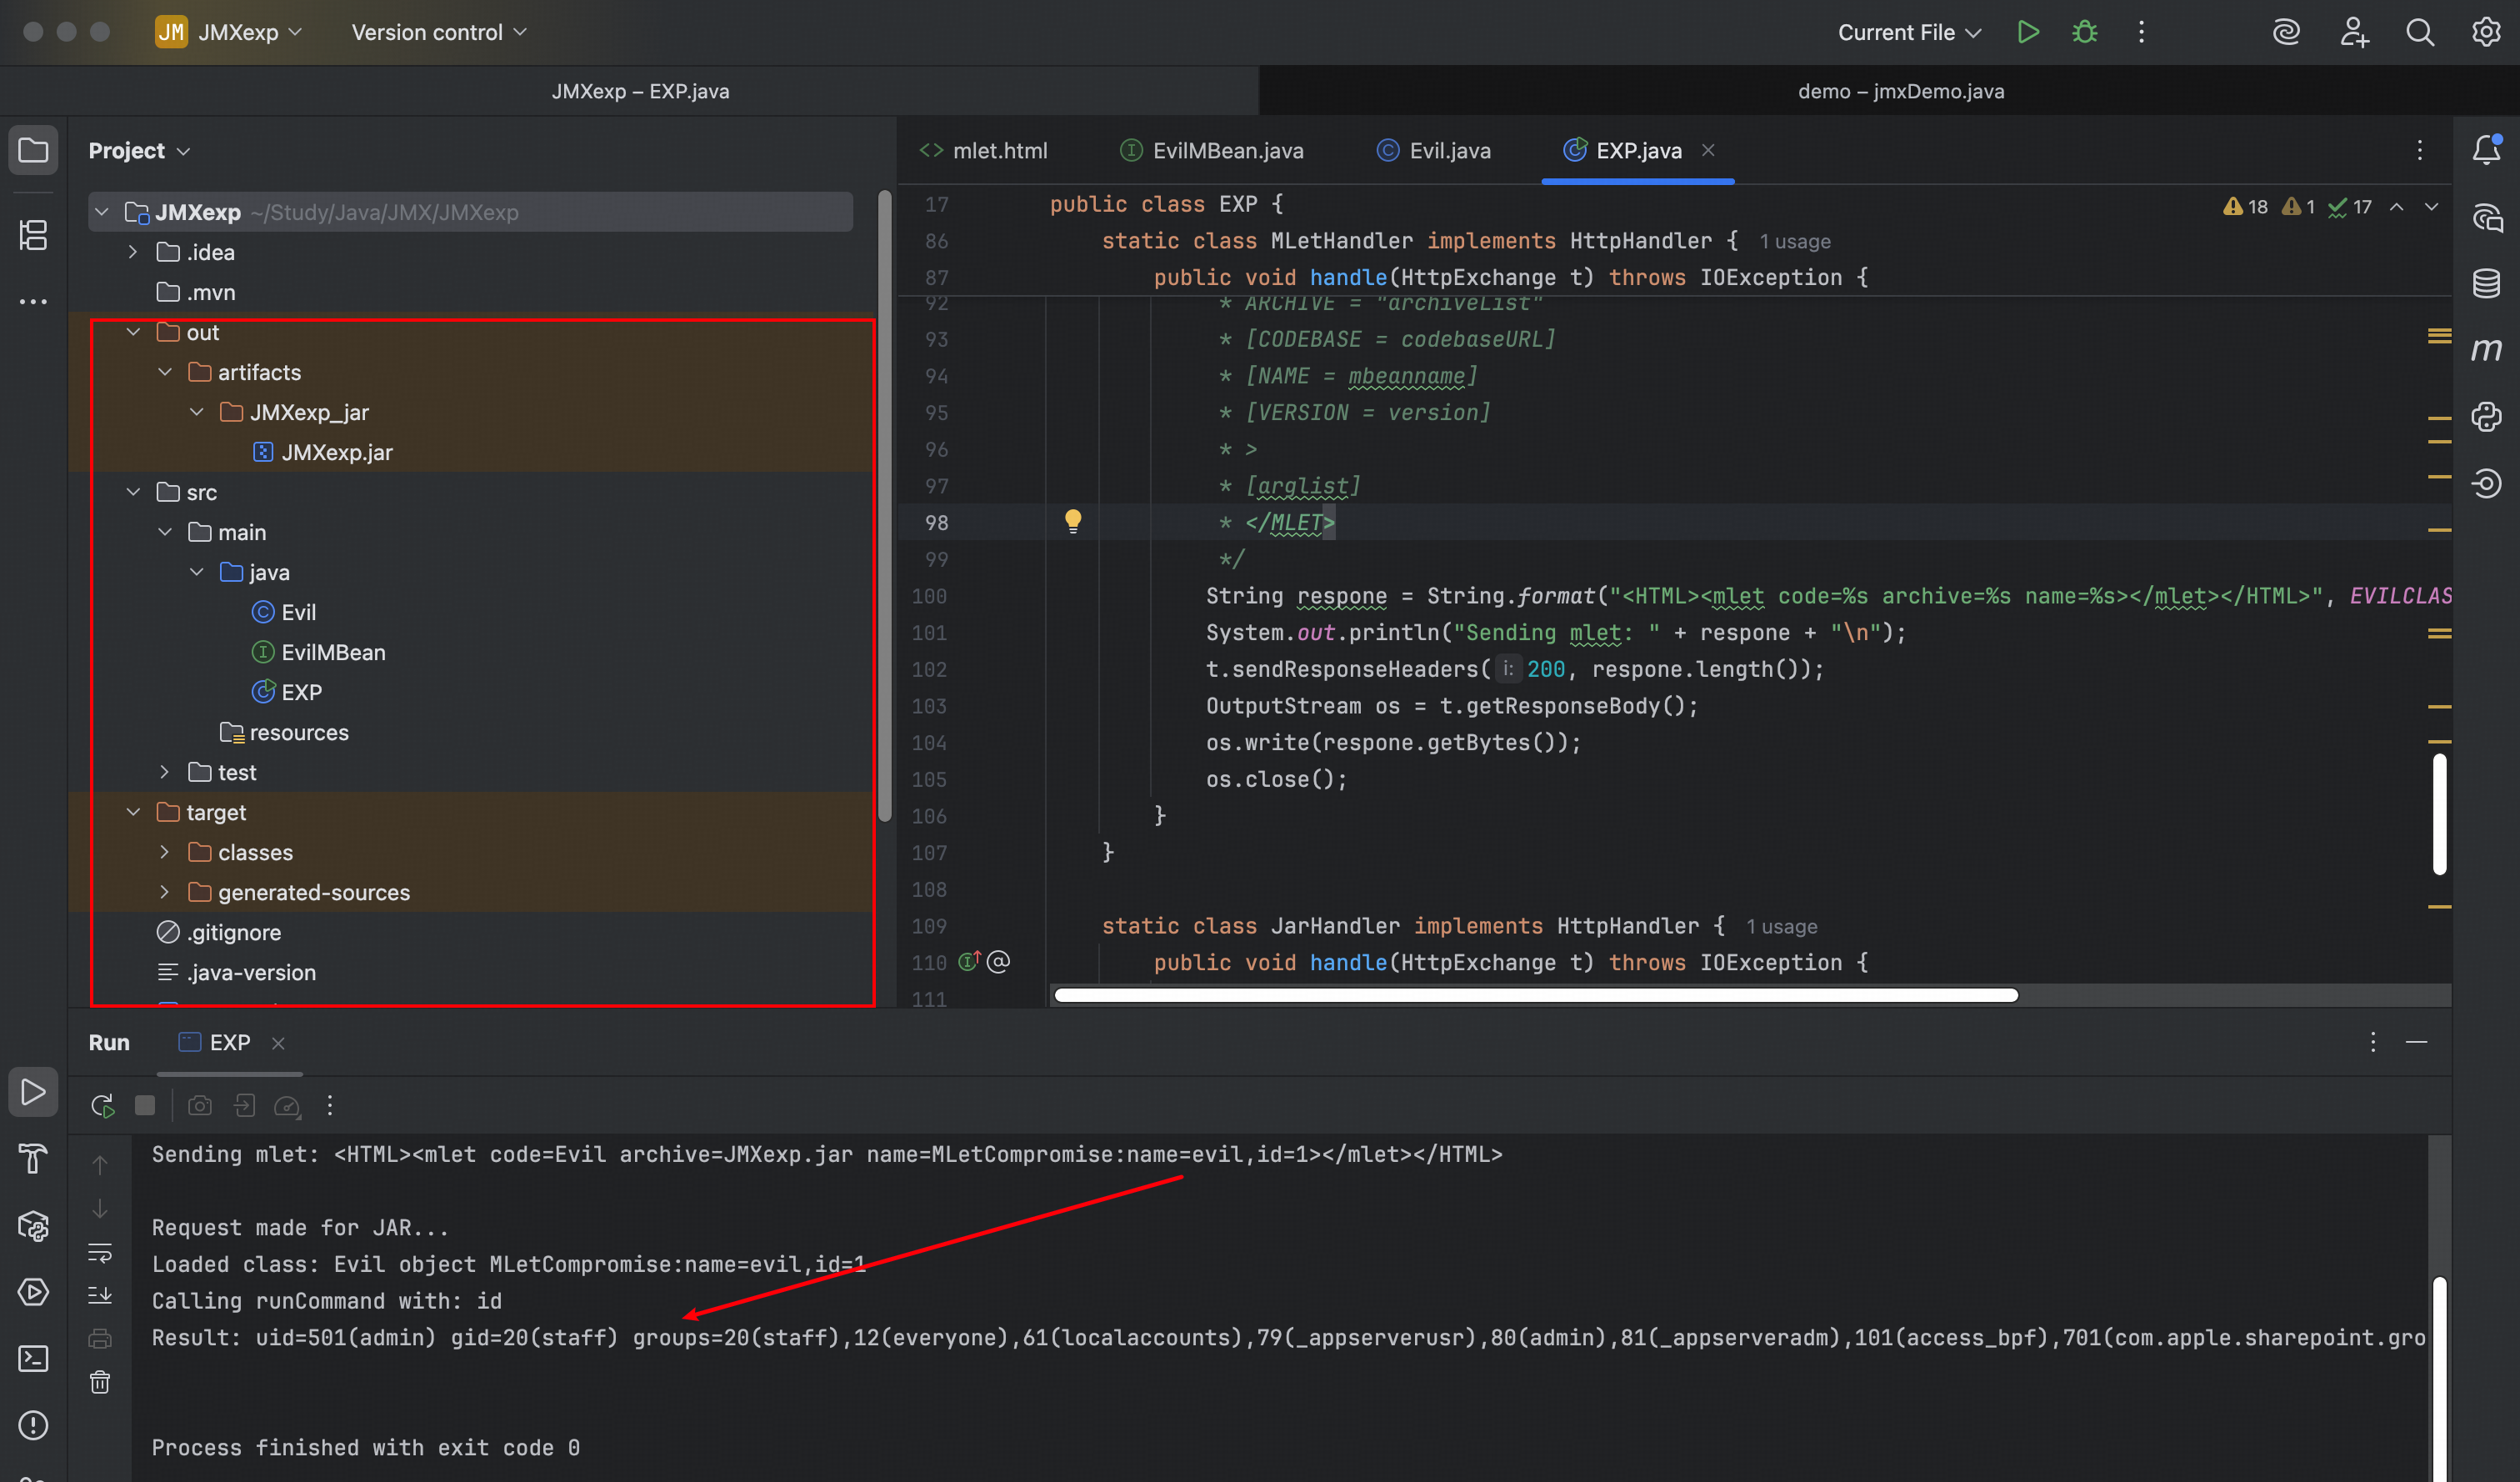Clear console output with trash icon

(100, 1382)
